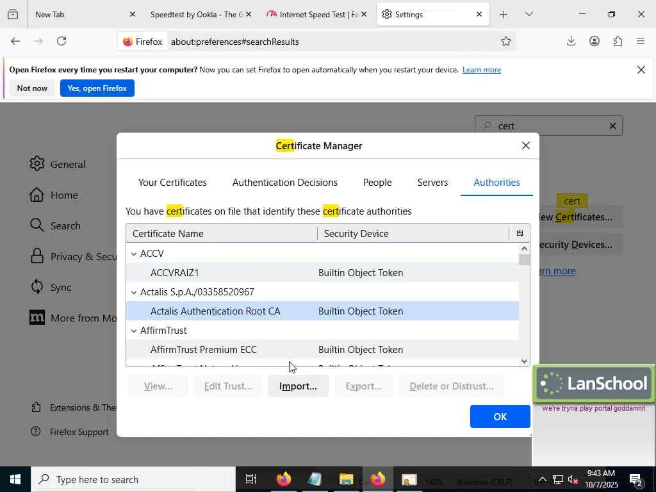Open the notification center icon

pyautogui.click(x=636, y=479)
